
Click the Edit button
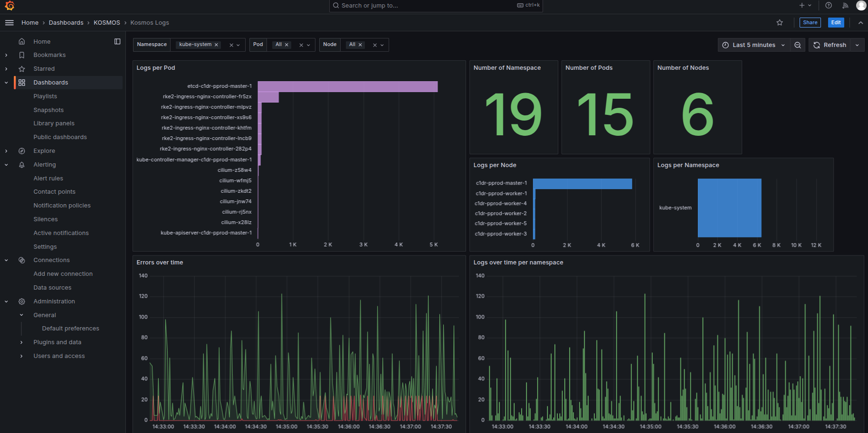click(836, 22)
